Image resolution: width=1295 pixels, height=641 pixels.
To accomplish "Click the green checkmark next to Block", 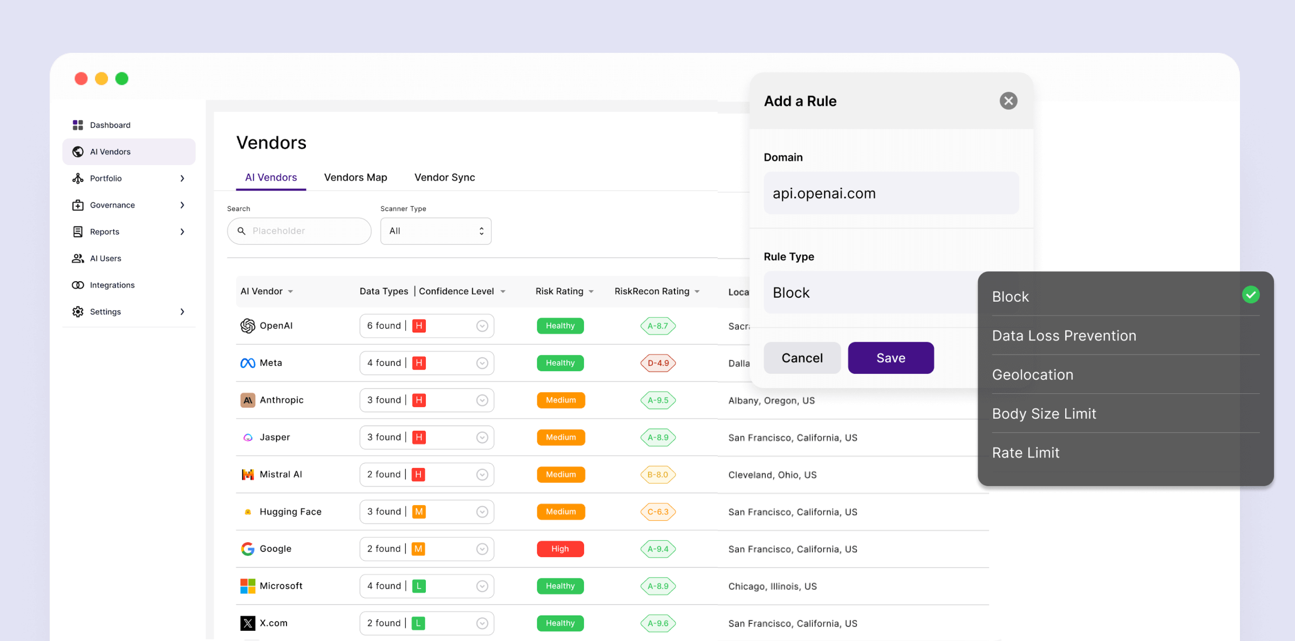I will [1250, 295].
